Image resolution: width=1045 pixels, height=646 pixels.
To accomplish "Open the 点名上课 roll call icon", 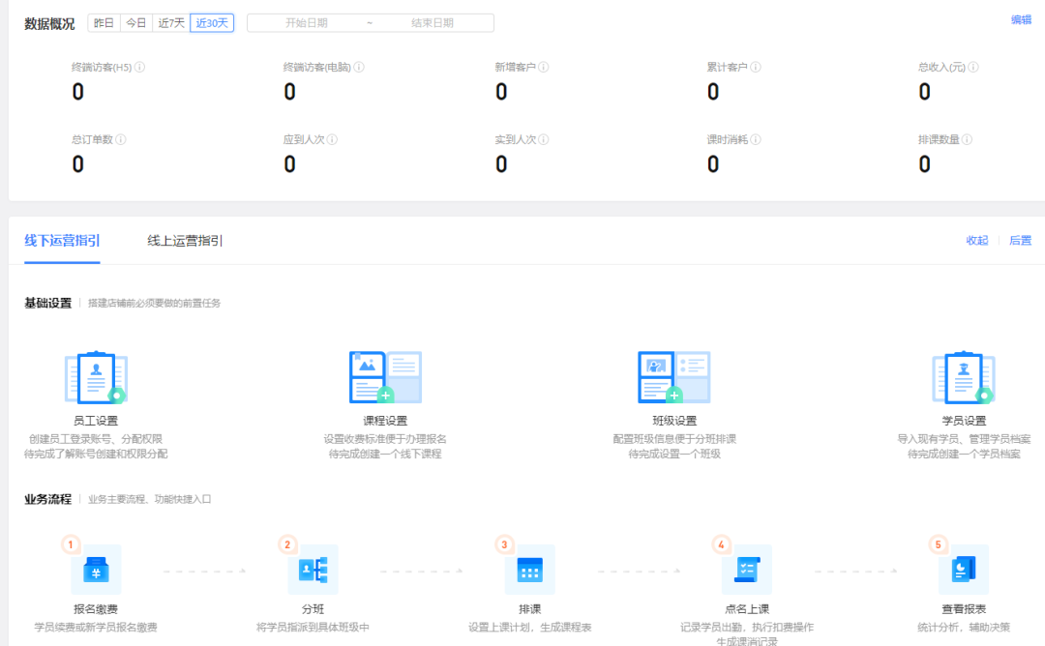I will tap(746, 570).
